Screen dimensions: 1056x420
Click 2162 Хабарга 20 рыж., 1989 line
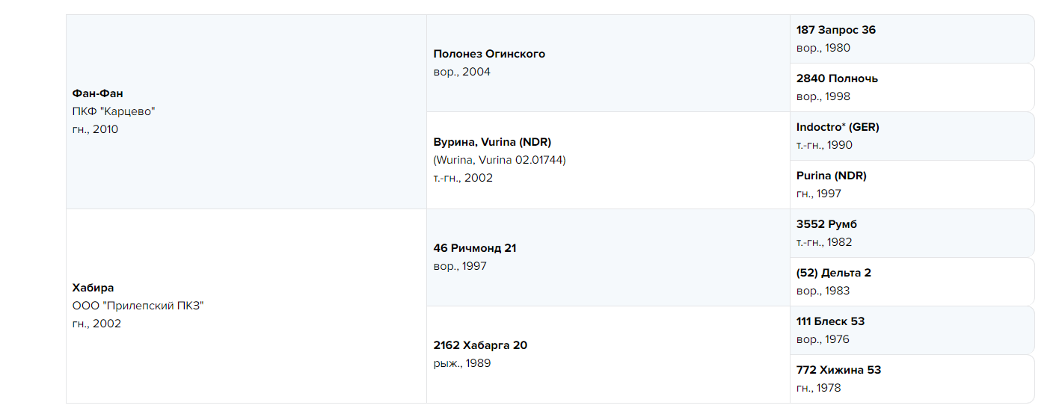pyautogui.click(x=462, y=363)
